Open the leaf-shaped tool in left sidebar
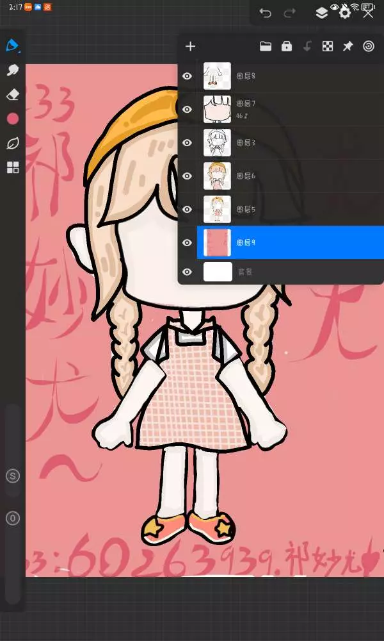The image size is (384, 641). (x=12, y=144)
